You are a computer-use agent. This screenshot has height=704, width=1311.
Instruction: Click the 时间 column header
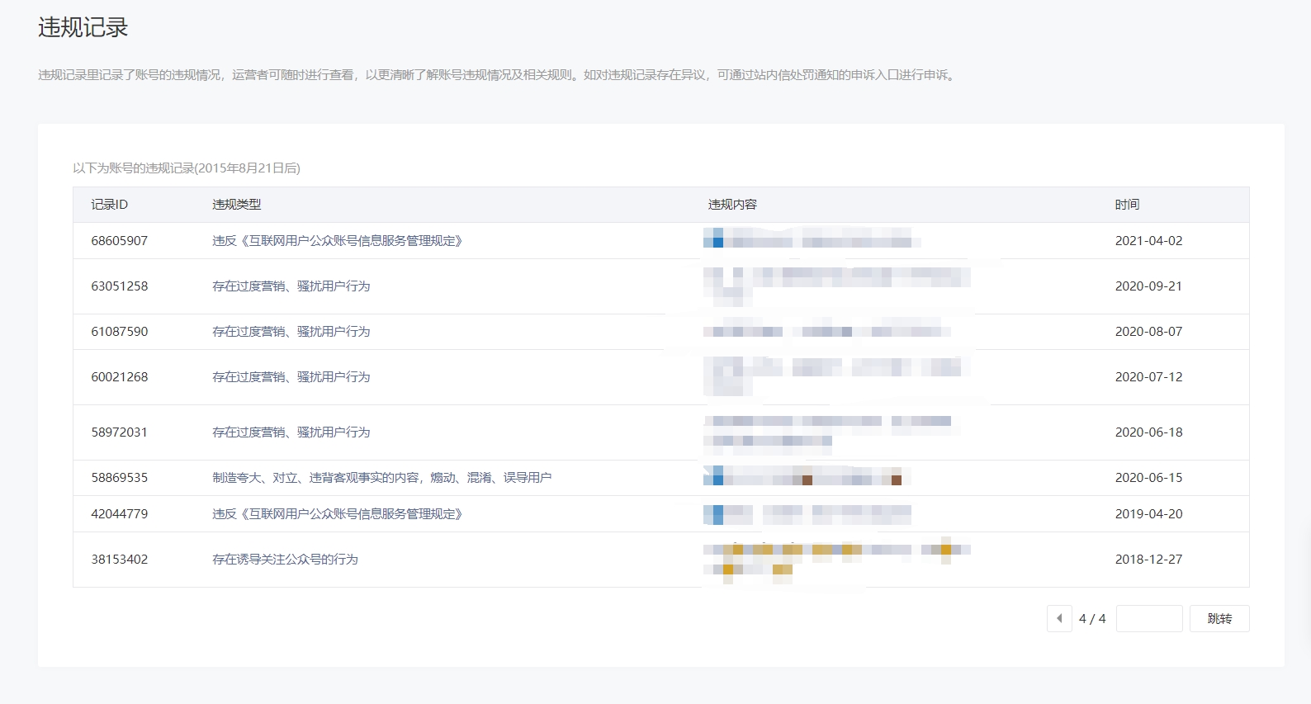tap(1128, 205)
